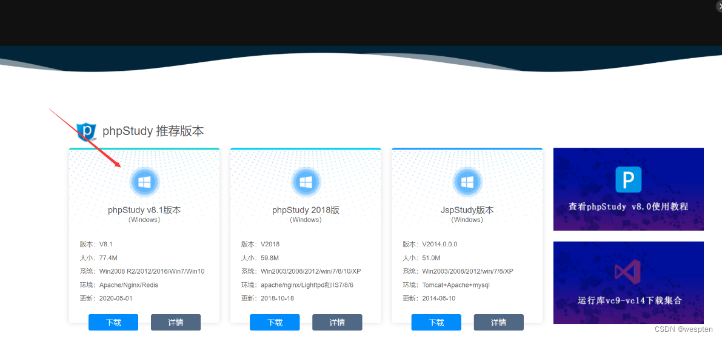Click the phpStudy v8.1版本 title
This screenshot has height=339, width=722.
click(145, 210)
